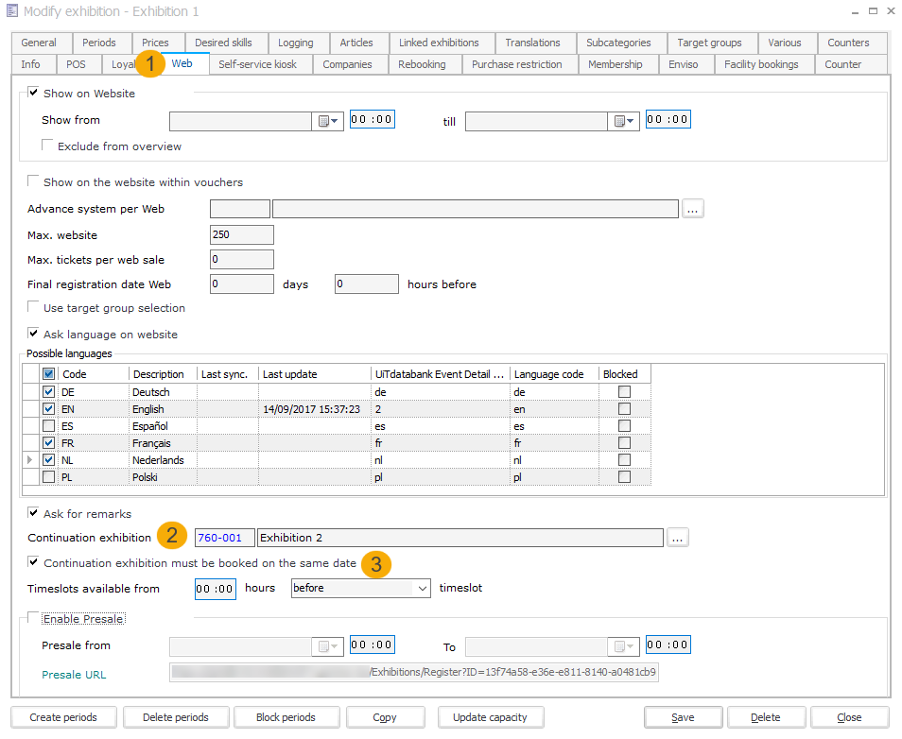Click the row indicator arrow beside NL
Screen dimensions: 902x739
[x=30, y=460]
